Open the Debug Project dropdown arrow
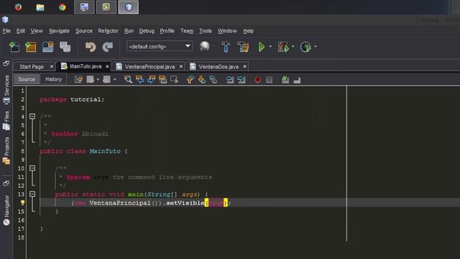This screenshot has height=259, width=460. click(x=293, y=46)
